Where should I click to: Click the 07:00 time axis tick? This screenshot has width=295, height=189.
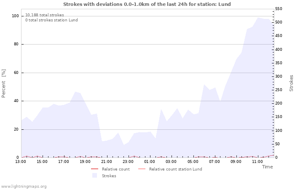coord(214,161)
